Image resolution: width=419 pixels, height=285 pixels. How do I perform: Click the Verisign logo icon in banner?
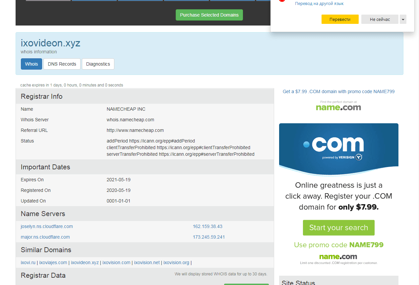click(x=358, y=157)
